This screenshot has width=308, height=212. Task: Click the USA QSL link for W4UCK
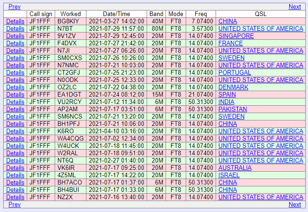click(261, 146)
